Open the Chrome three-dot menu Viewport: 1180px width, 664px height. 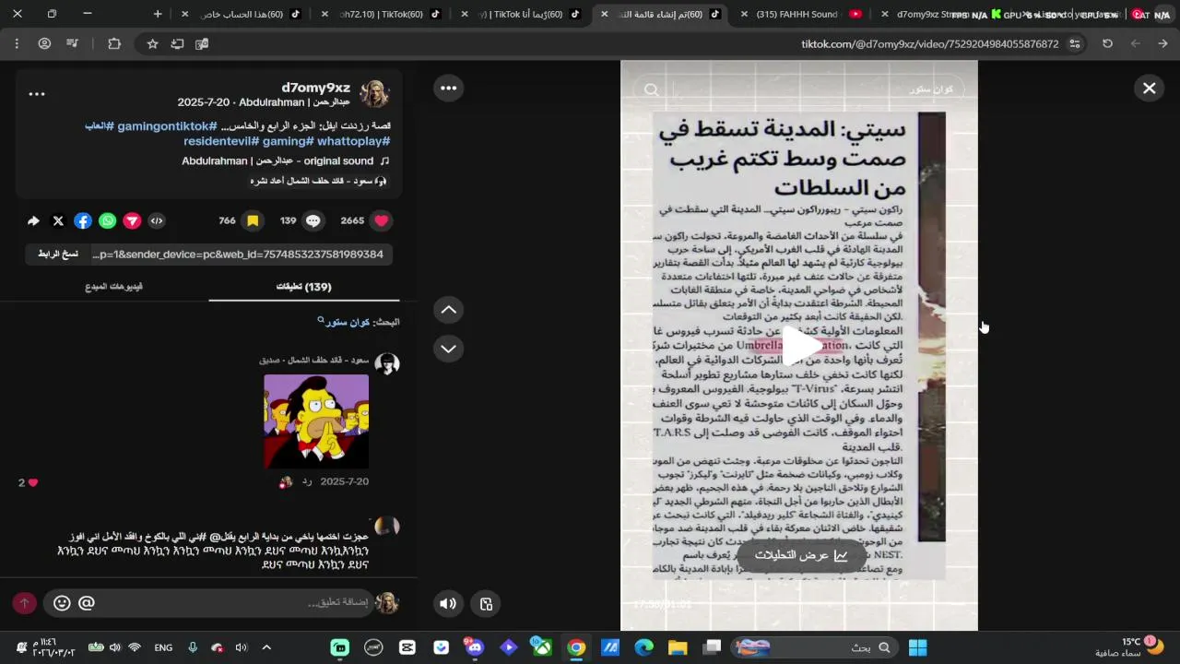[x=17, y=43]
